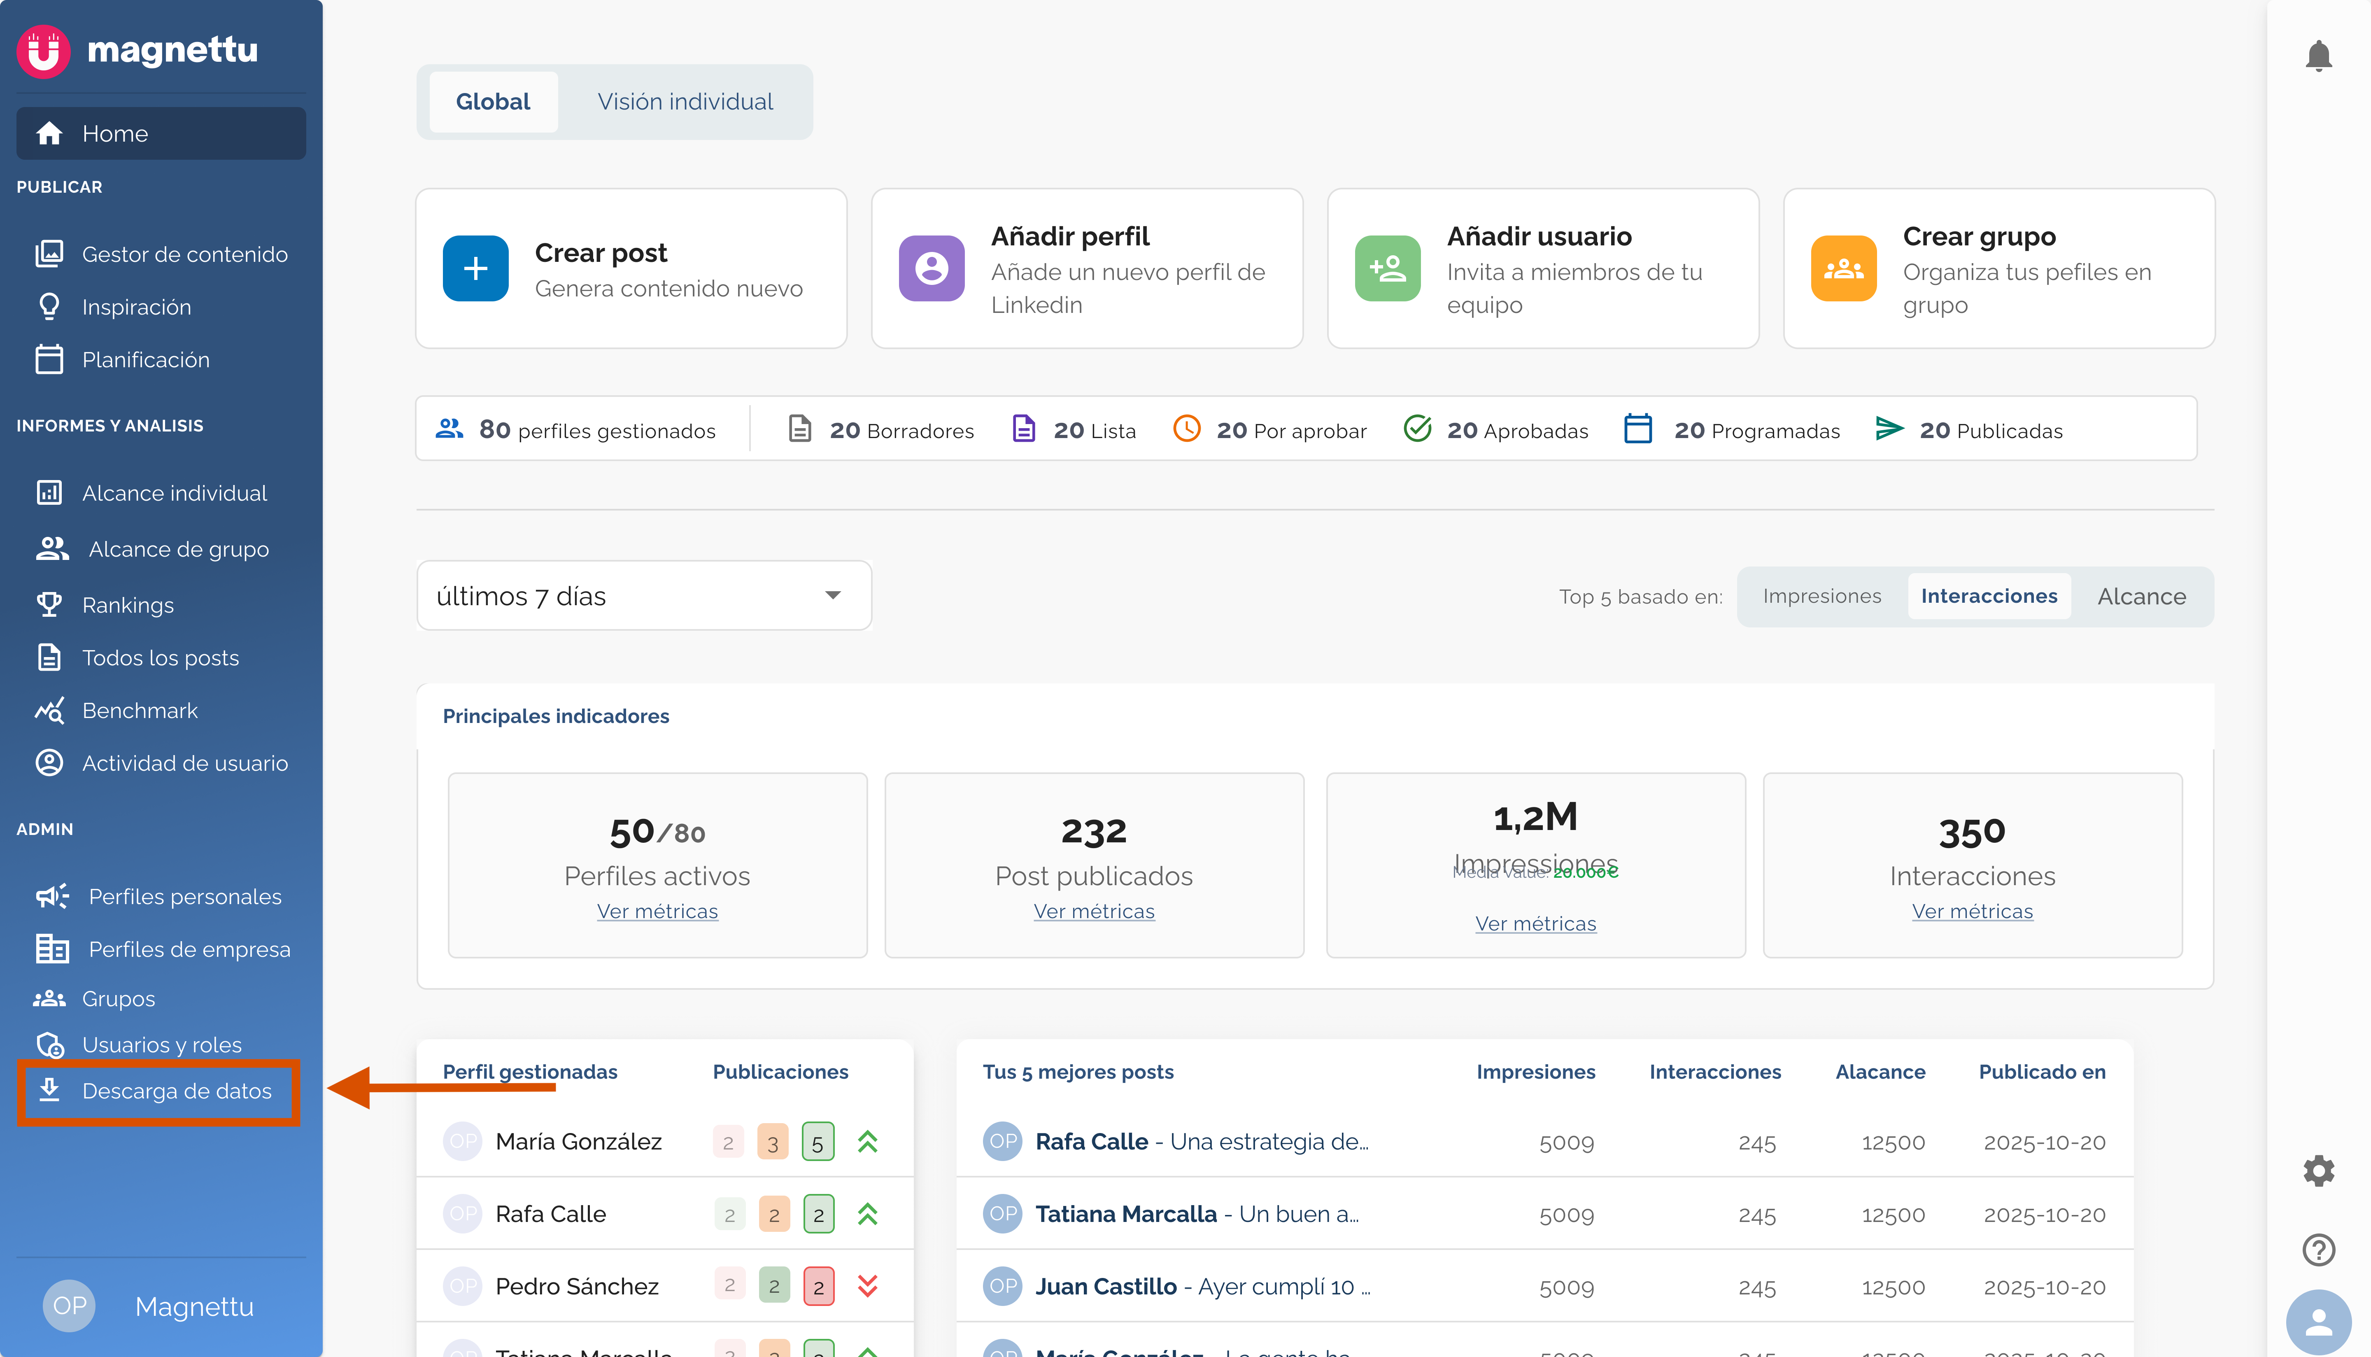Click the green Añadir usuario icon
Viewport: 2371px width, 1357px height.
[1387, 268]
